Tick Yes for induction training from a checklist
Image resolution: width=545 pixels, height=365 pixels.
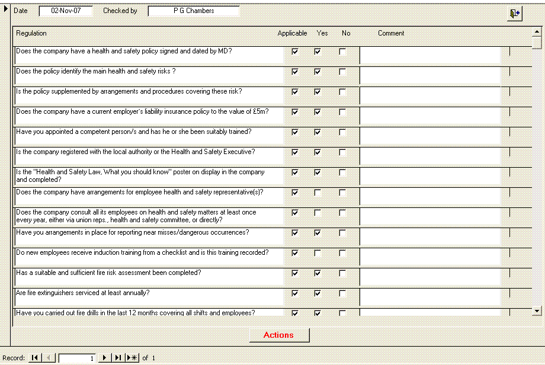click(318, 253)
